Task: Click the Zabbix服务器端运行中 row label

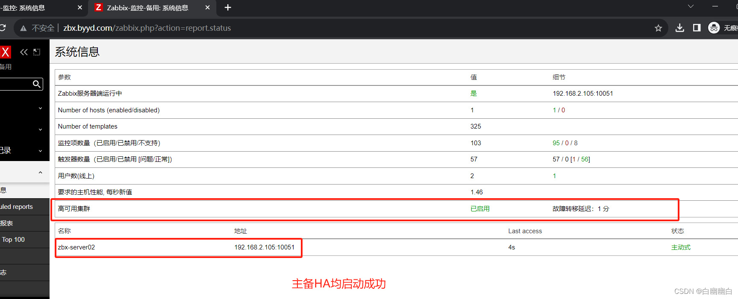Action: point(90,94)
